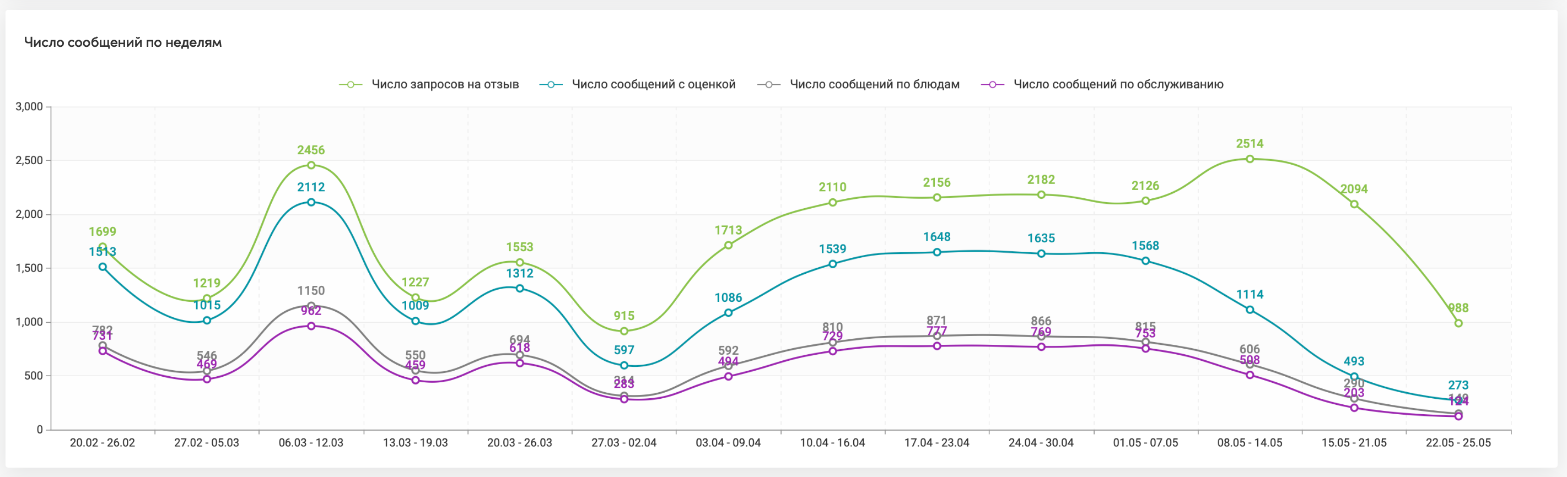Click the green value label '1219'
This screenshot has width=1567, height=477.
[x=207, y=283]
